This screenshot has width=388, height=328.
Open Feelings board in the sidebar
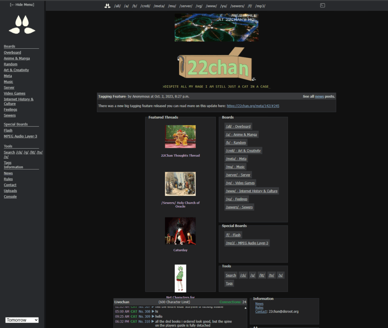(10, 109)
